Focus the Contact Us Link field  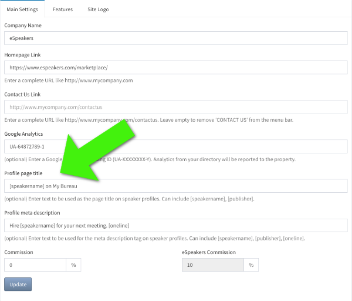click(176, 107)
